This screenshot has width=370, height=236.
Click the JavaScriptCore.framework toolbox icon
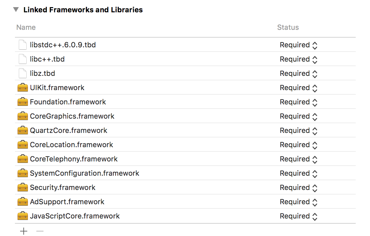pos(23,216)
